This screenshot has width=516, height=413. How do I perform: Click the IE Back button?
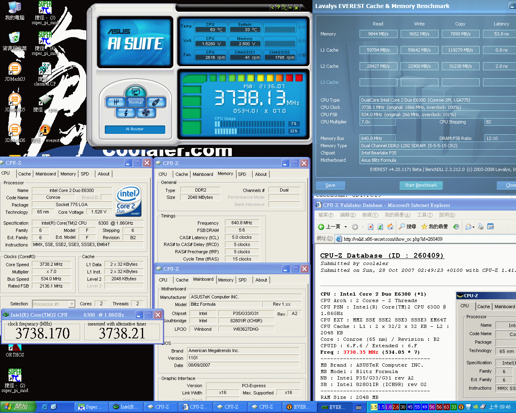(329, 227)
